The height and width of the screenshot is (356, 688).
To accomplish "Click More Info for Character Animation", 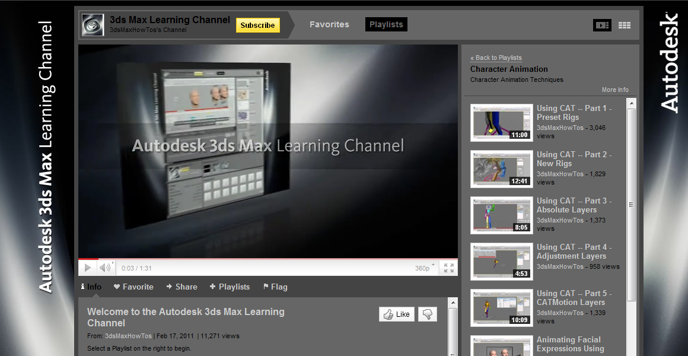I will pos(615,90).
